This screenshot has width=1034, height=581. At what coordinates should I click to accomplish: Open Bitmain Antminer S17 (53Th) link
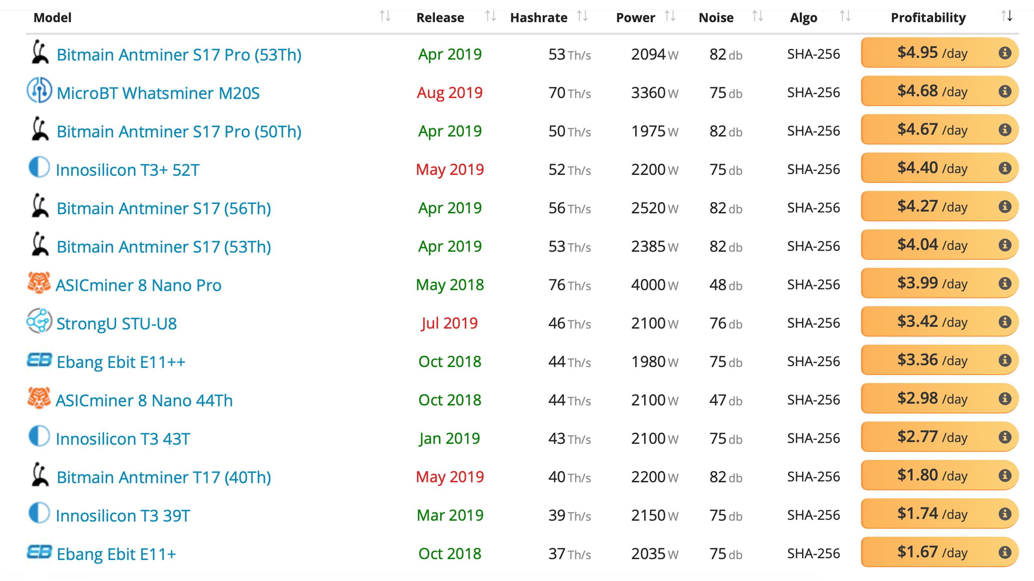coord(164,247)
